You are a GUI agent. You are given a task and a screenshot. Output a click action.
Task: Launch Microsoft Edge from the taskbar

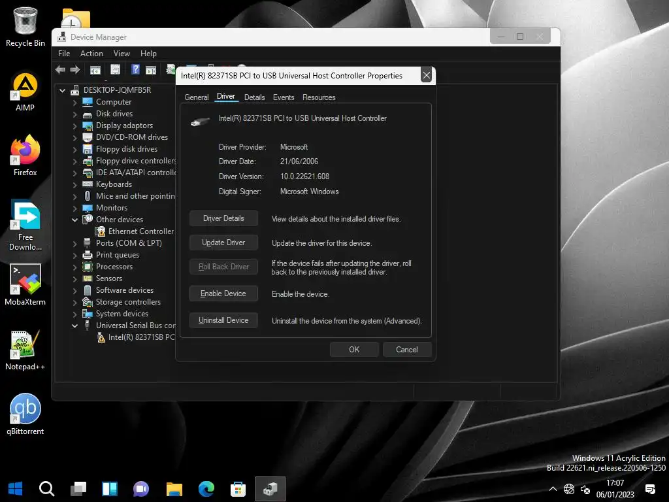click(206, 489)
